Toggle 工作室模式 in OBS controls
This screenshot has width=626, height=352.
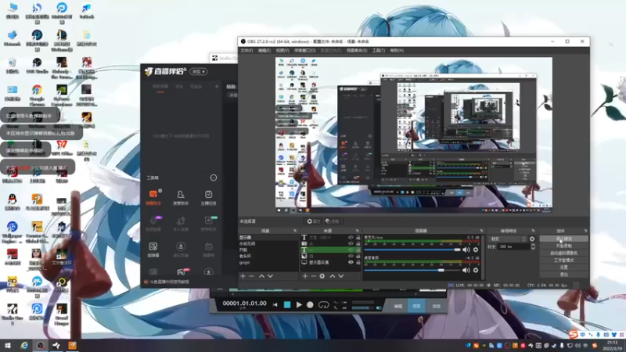coord(563,260)
